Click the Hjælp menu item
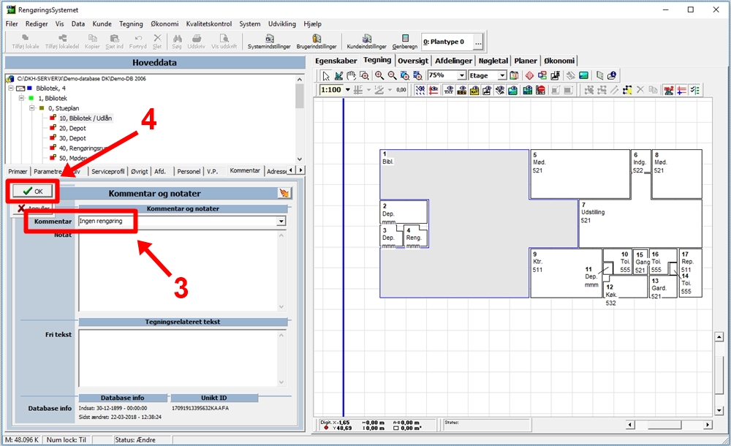The height and width of the screenshot is (446, 731). pos(312,24)
